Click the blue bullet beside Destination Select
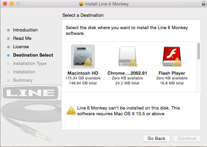Image resolution: width=207 pixels, height=147 pixels. coord(8,55)
